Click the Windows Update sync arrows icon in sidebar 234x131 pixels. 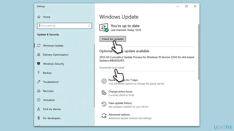39,46
